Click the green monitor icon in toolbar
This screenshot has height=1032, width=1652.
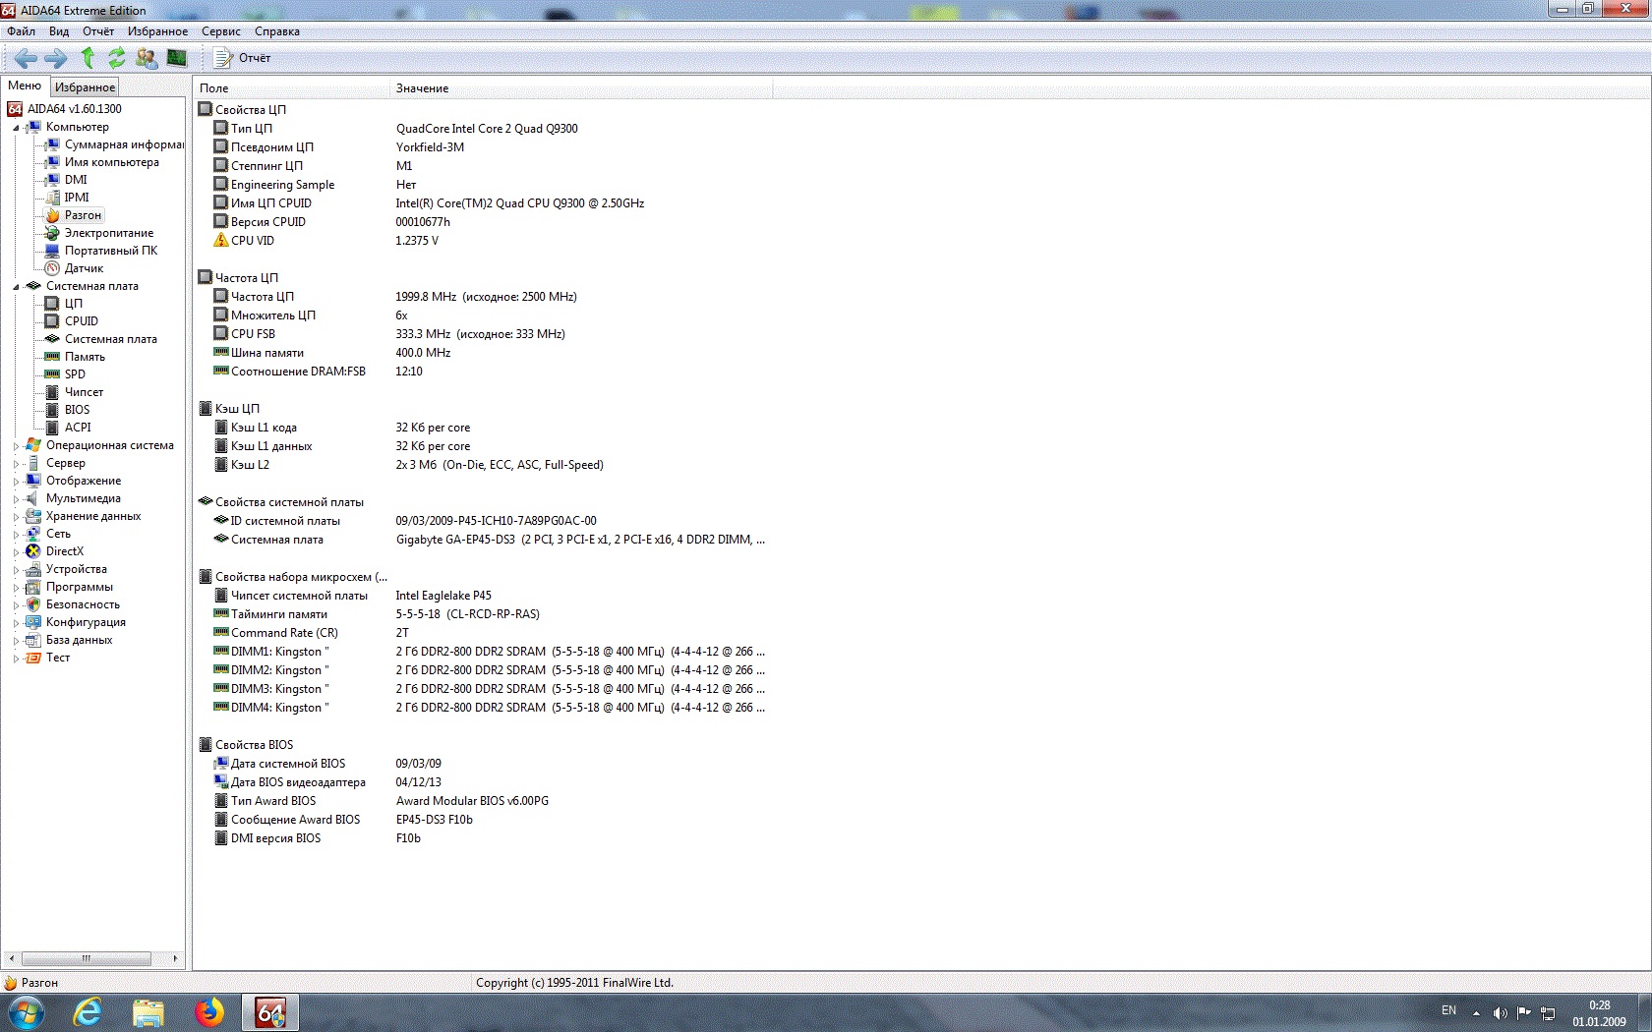tap(177, 58)
